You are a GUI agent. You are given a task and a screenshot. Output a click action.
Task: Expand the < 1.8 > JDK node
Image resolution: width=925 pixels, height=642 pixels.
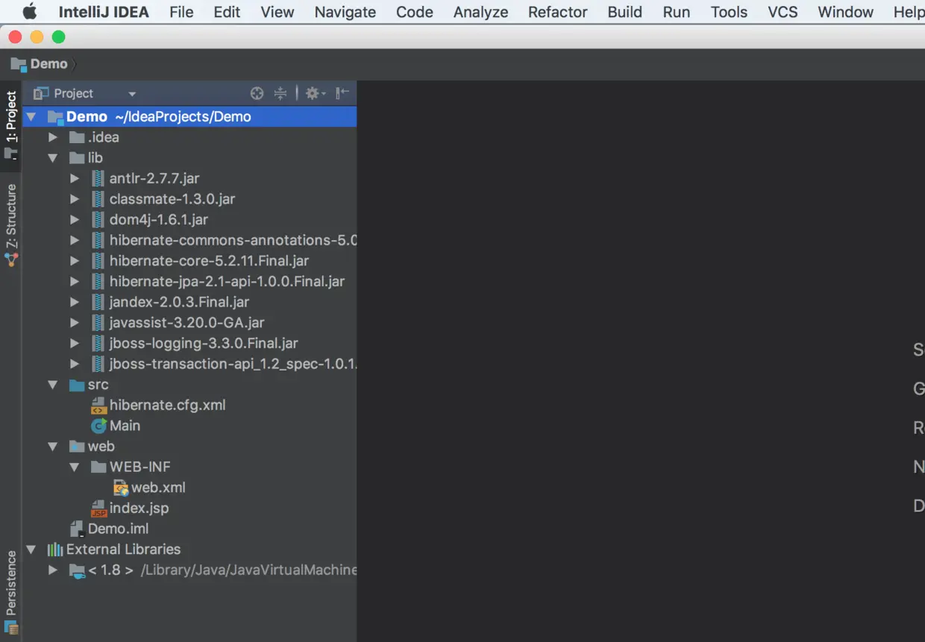(52, 570)
